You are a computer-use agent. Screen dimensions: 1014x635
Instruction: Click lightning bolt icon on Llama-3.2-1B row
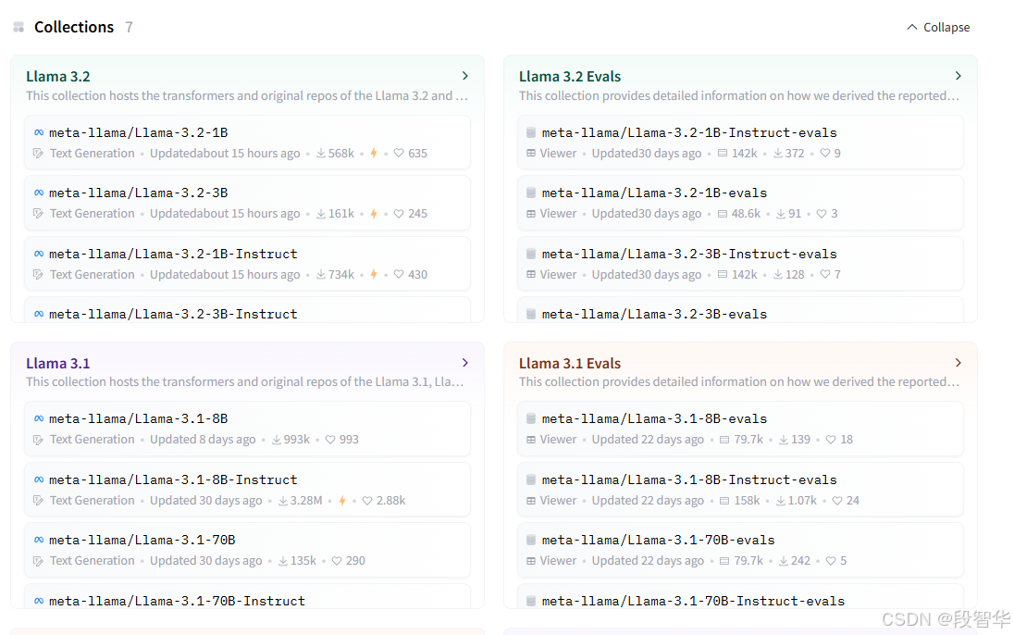373,154
